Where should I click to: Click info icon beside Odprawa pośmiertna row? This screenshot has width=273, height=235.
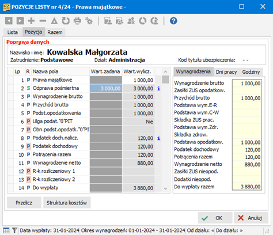coord(158,89)
